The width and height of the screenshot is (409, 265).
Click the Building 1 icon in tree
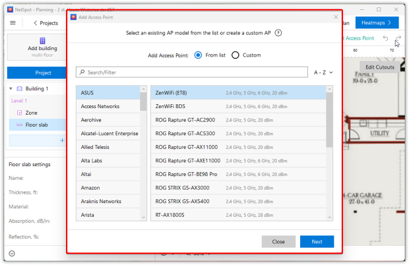click(20, 88)
